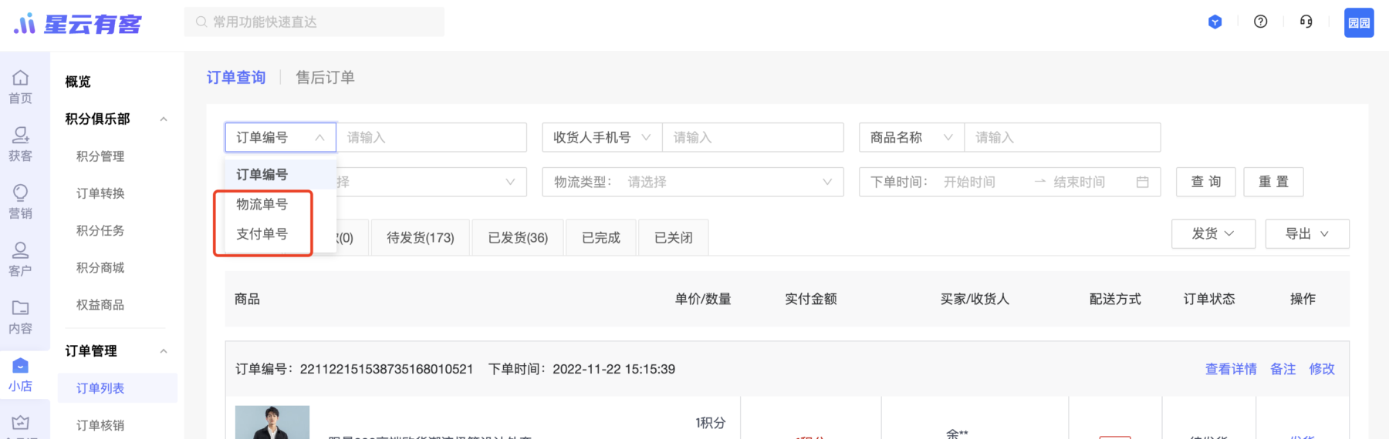Open the 商品名称 dropdown
This screenshot has height=439, width=1389.
pyautogui.click(x=911, y=137)
